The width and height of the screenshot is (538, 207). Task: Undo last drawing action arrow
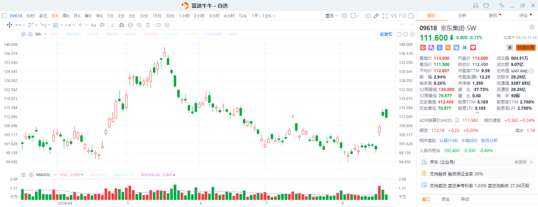click(402, 25)
